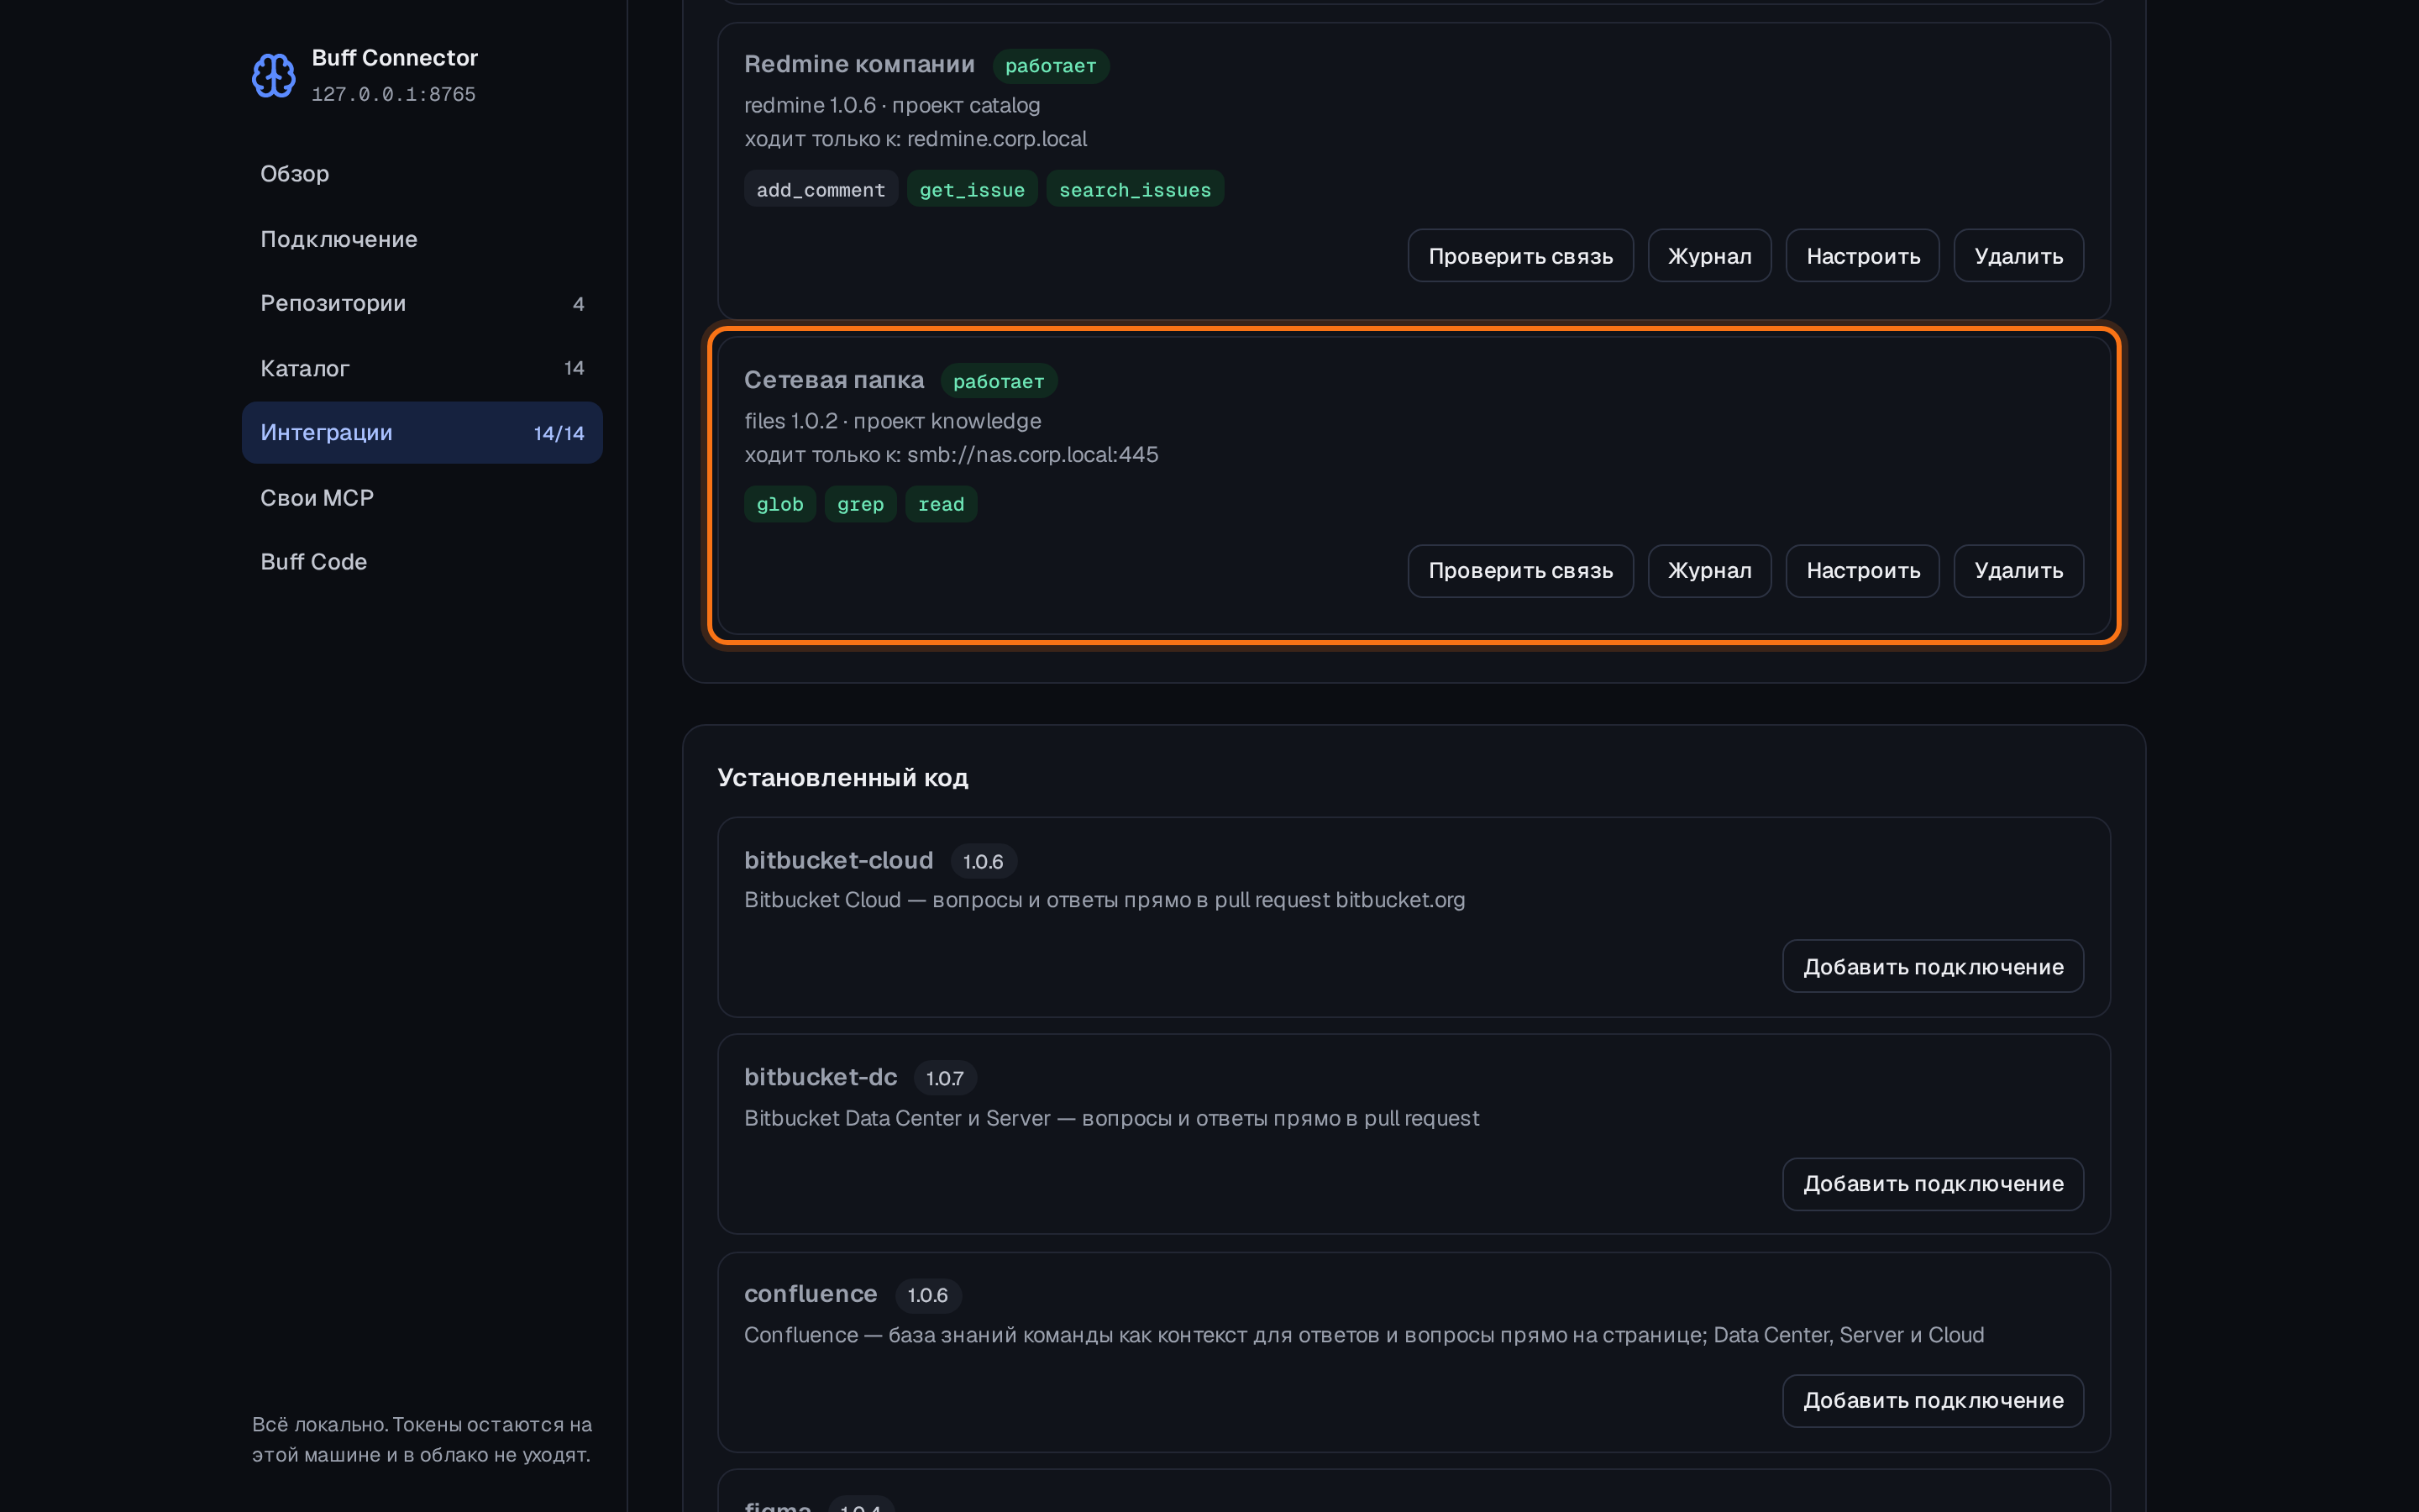Select the Интеграции sidebar entry
The height and width of the screenshot is (1512, 2419).
click(422, 432)
